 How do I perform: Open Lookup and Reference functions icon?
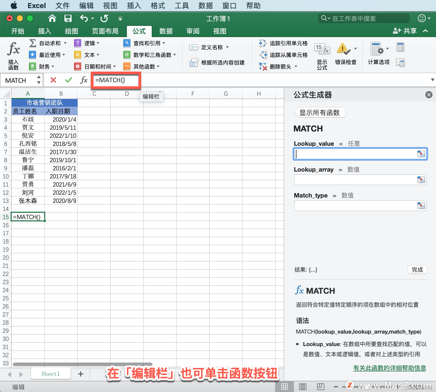click(127, 43)
